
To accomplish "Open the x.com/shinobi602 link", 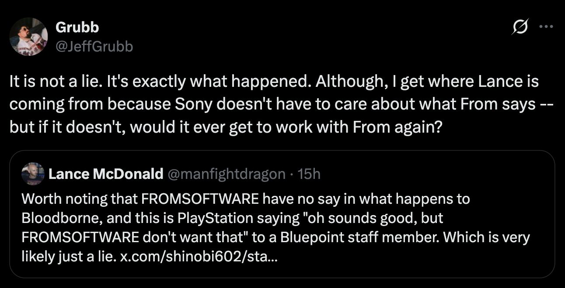I will (199, 257).
